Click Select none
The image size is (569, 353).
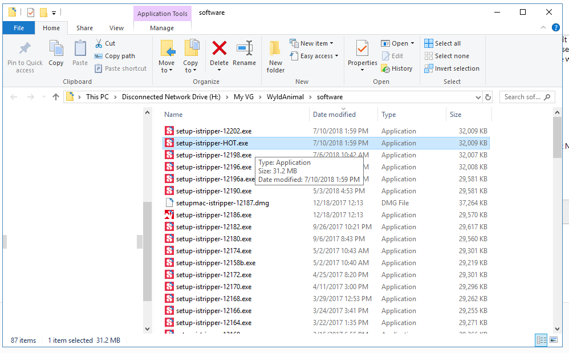tap(447, 56)
